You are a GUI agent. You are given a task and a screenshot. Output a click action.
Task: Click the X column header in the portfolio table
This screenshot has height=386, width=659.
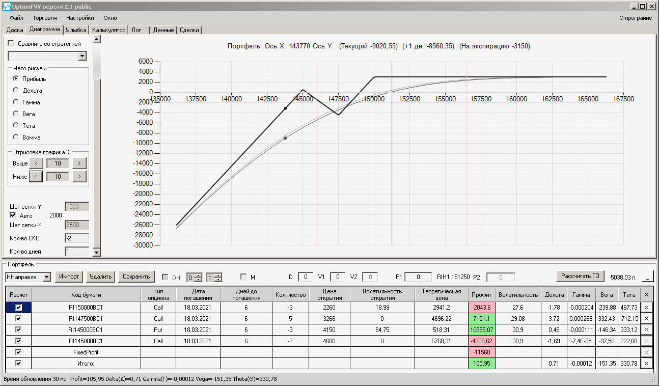click(x=646, y=294)
